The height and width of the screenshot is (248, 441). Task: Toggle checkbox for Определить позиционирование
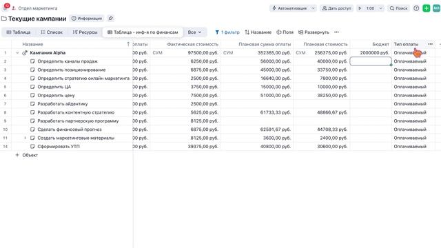(x=32, y=70)
